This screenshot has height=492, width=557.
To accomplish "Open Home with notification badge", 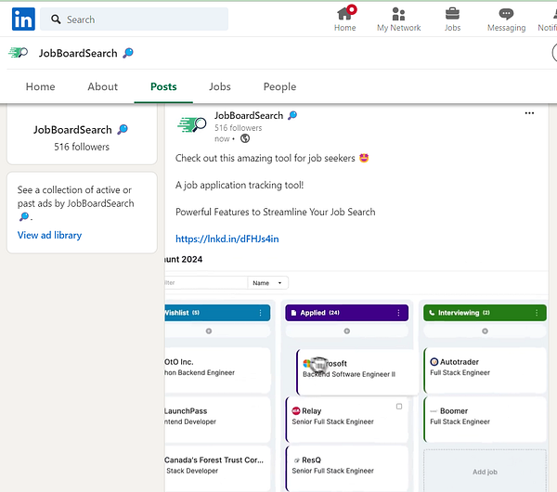I will click(345, 19).
